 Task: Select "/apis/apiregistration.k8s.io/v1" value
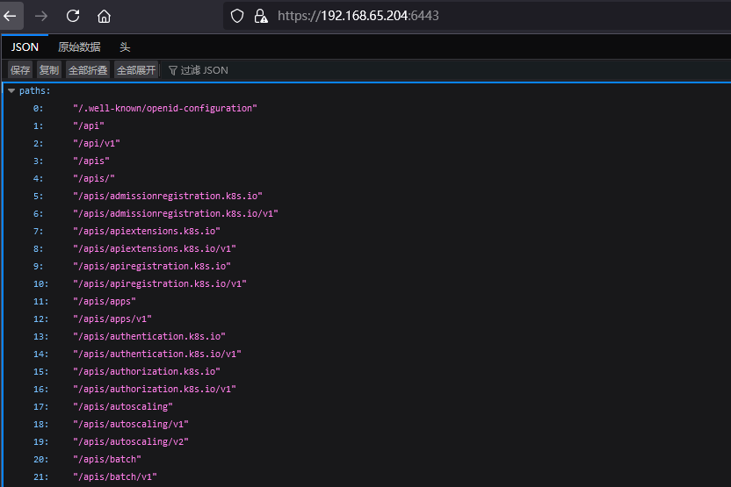[160, 283]
